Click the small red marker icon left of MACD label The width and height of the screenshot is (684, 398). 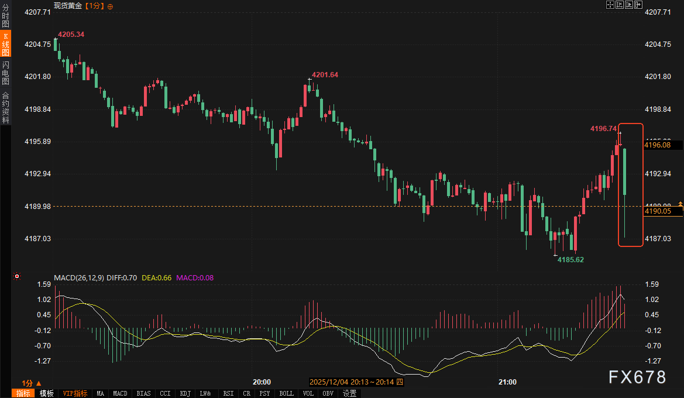[x=17, y=276]
